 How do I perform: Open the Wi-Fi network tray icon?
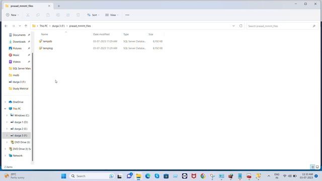[x=285, y=176]
